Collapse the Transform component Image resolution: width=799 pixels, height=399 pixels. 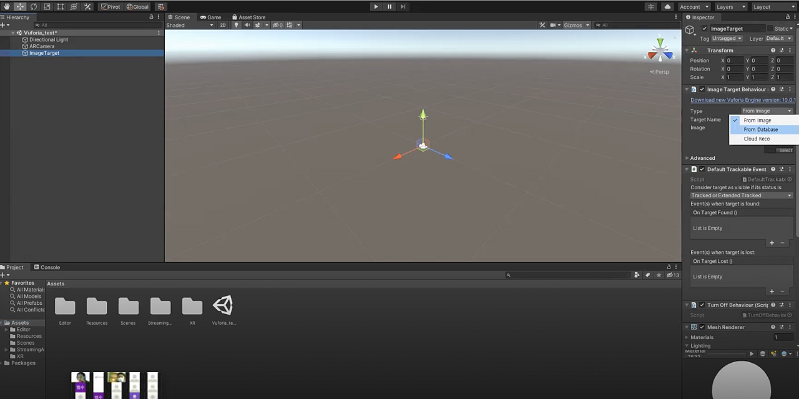pyautogui.click(x=687, y=51)
